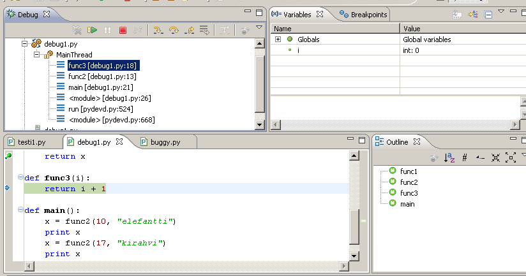526x276 pixels.
Task: Select func1 in the Outline
Action: click(x=409, y=171)
